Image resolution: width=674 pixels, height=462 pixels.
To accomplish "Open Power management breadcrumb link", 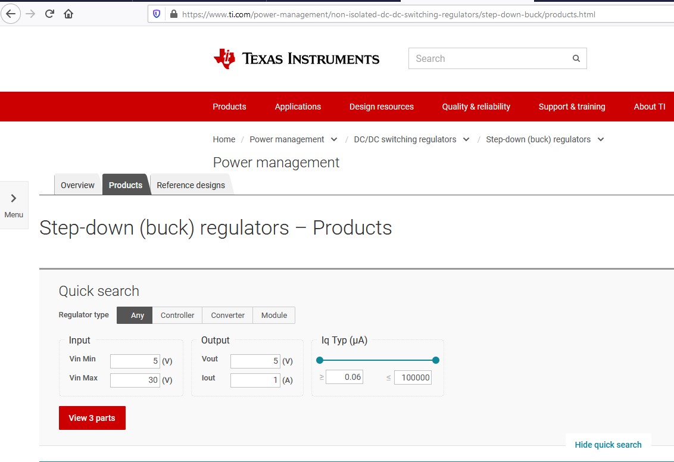I will click(287, 139).
